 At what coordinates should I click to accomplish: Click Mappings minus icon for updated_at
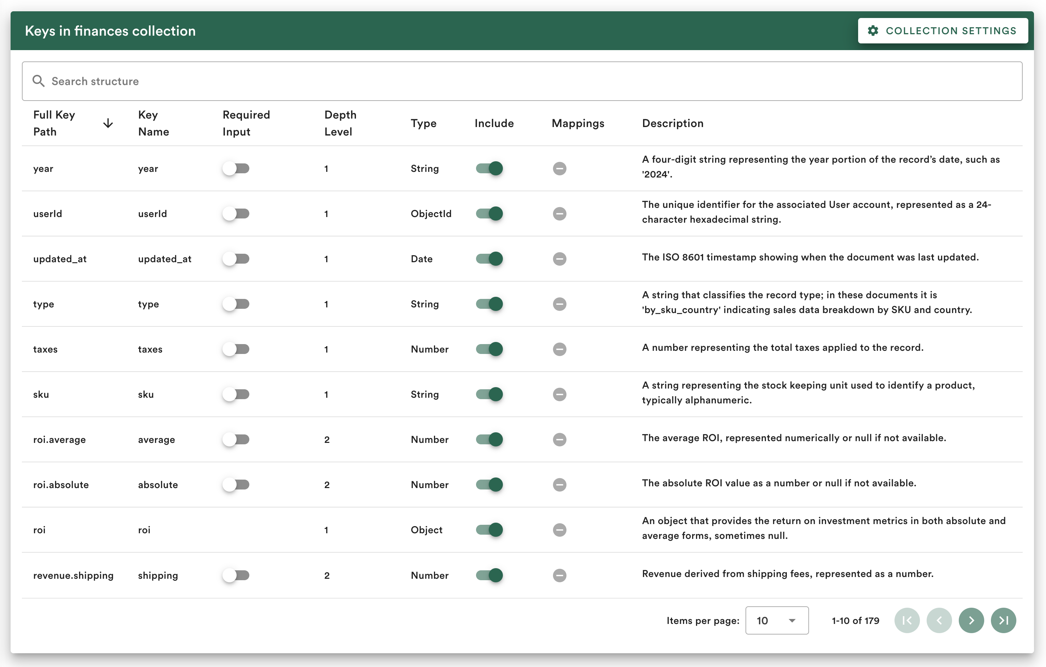tap(559, 259)
